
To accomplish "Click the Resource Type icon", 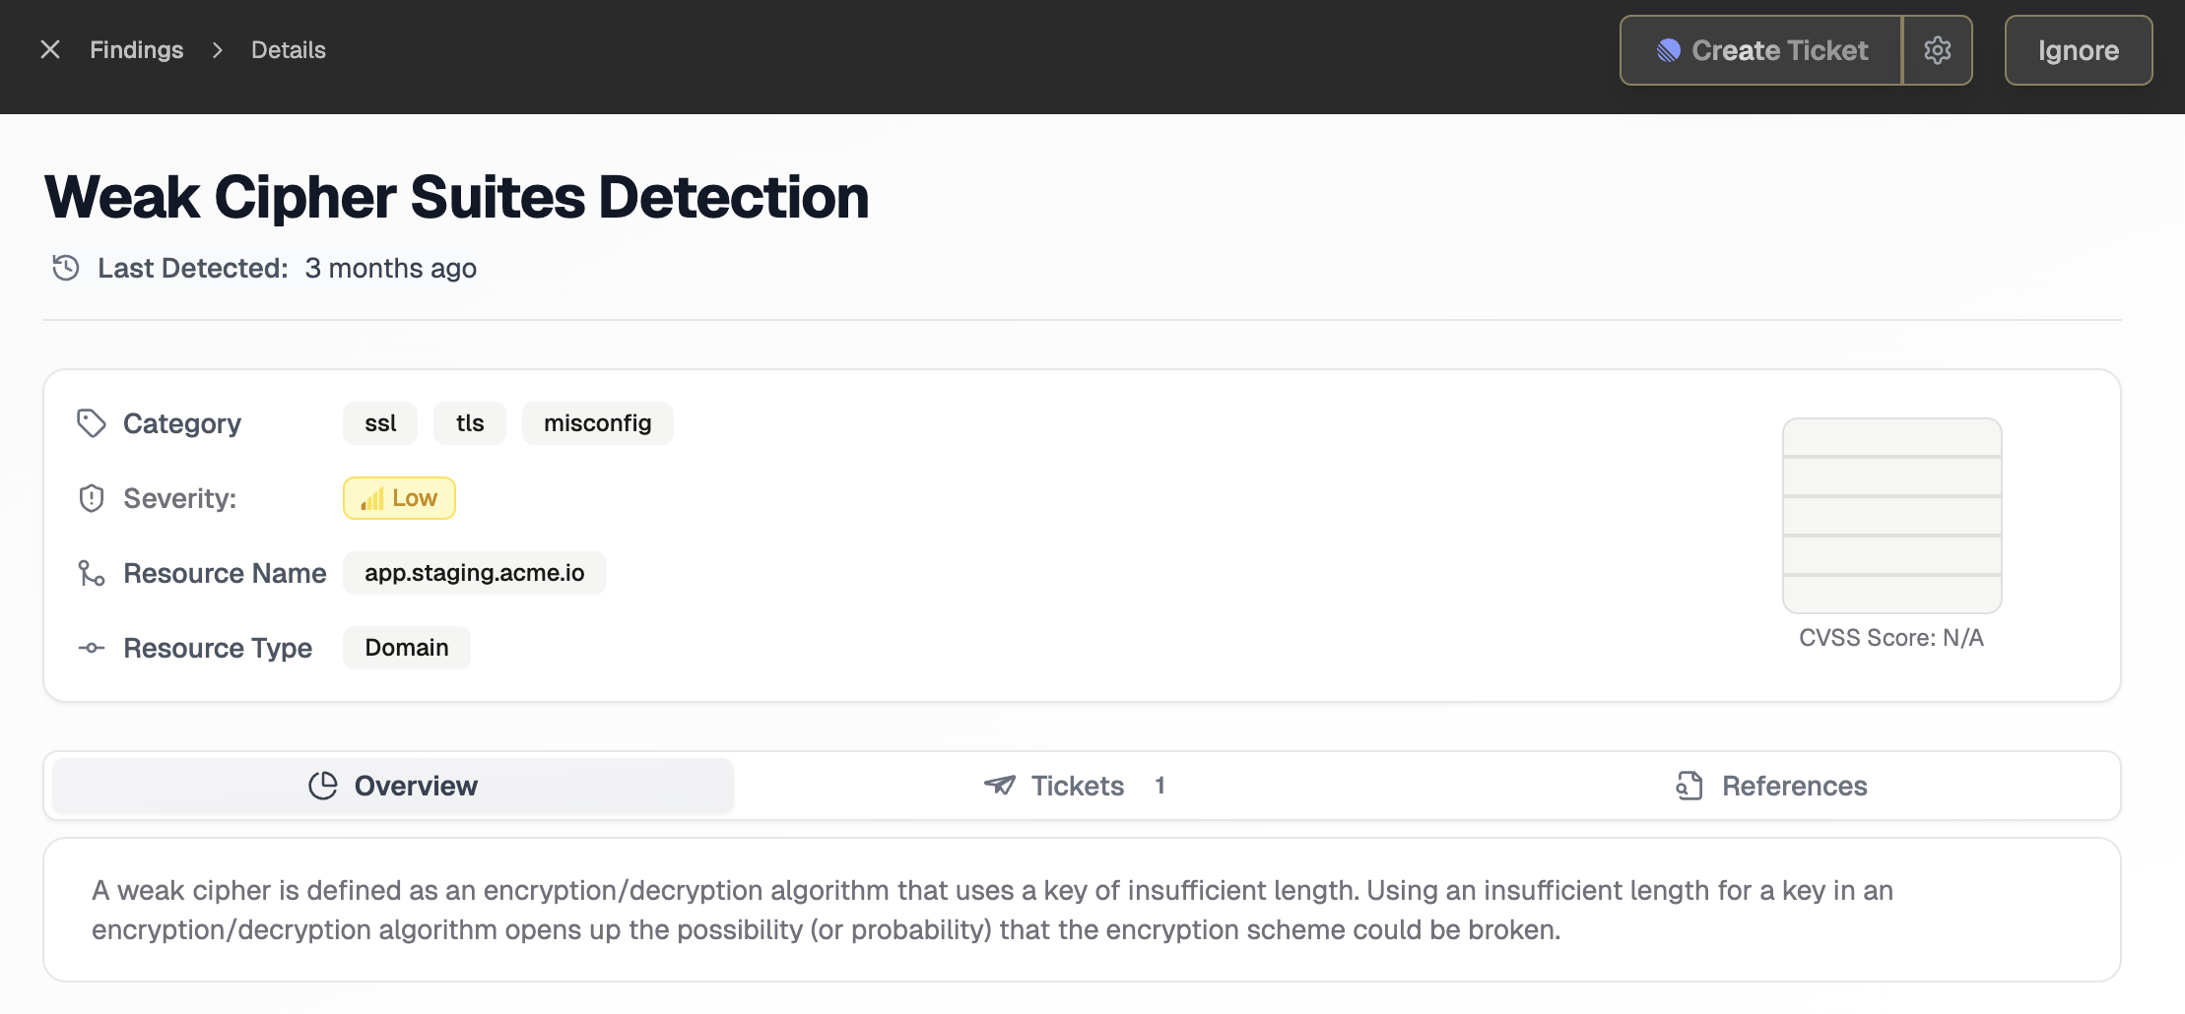I will pyautogui.click(x=92, y=648).
